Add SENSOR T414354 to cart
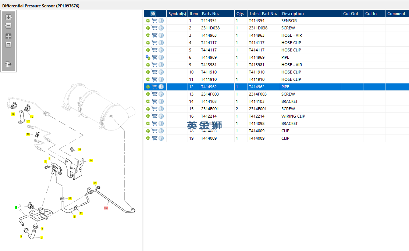The width and height of the screenshot is (409, 251). pos(155,21)
